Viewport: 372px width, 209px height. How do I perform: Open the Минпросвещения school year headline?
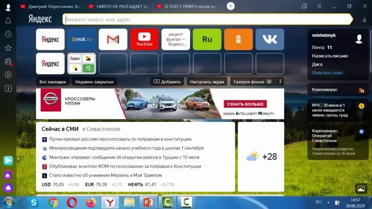[x=126, y=148]
